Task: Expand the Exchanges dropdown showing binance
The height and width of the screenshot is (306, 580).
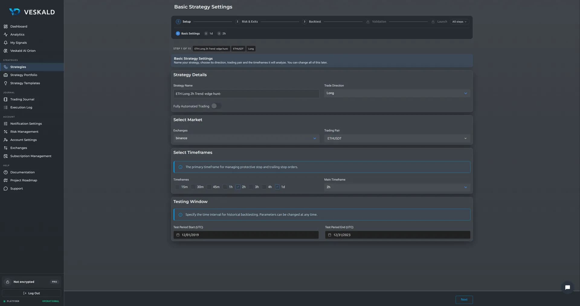Action: click(x=246, y=138)
